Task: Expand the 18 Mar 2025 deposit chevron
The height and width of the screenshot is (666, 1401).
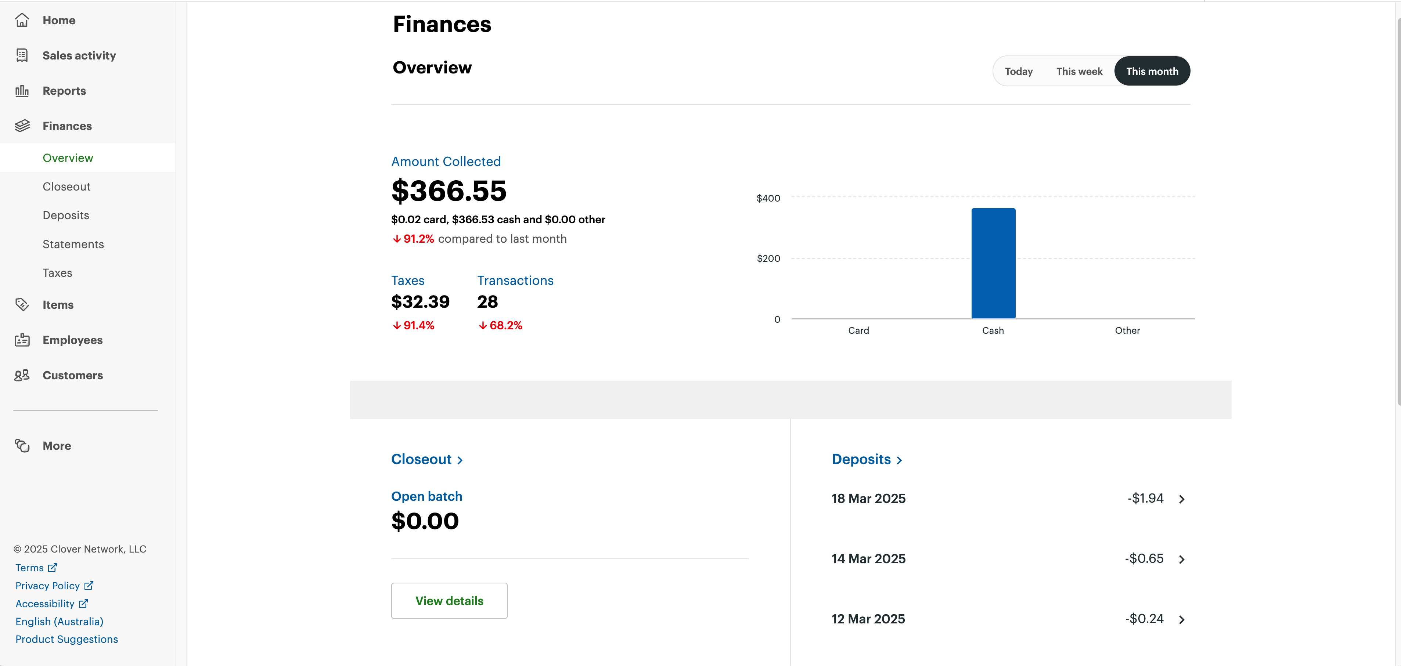Action: pyautogui.click(x=1181, y=499)
